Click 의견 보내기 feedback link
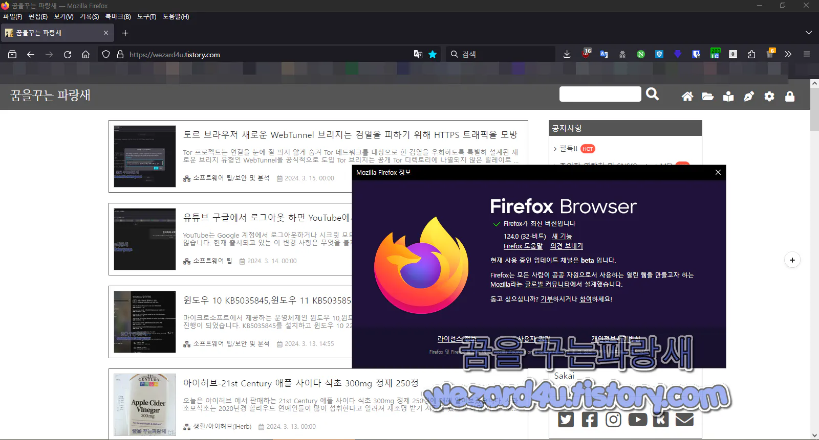The width and height of the screenshot is (819, 440). (567, 246)
